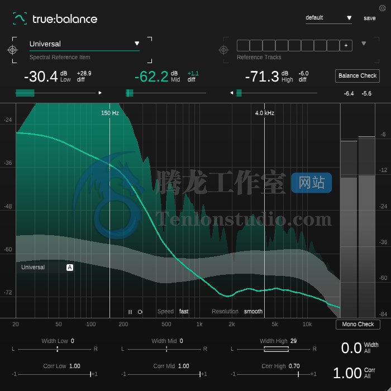This screenshot has height=391, width=391.
Task: Click the Width Low slider handle
Action: [58, 349]
